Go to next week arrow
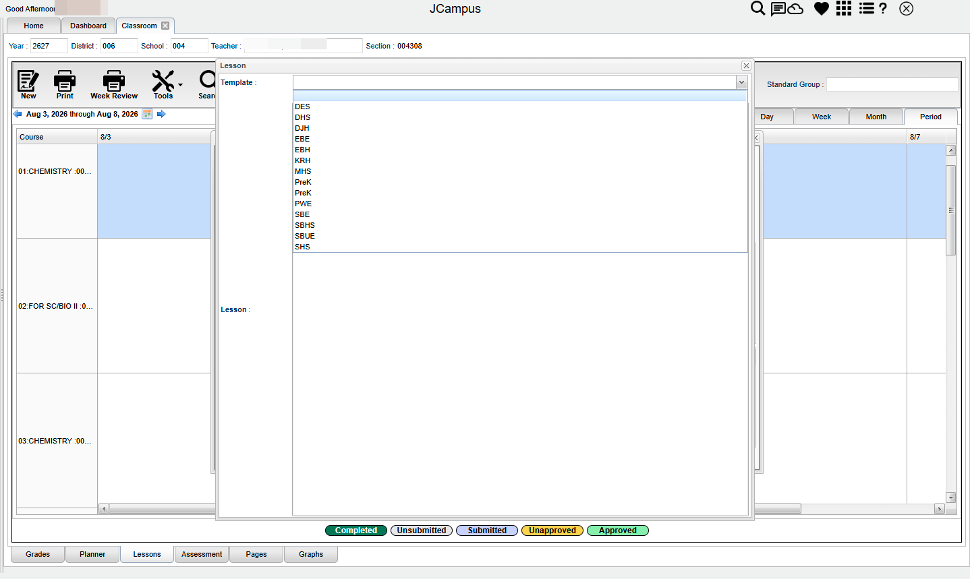This screenshot has height=579, width=970. (161, 114)
